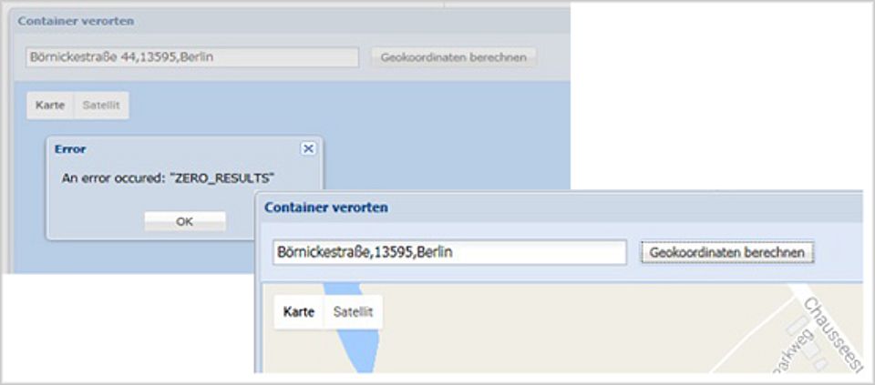Select Satellit view in the dimmed background window
875x385 pixels.
101,106
